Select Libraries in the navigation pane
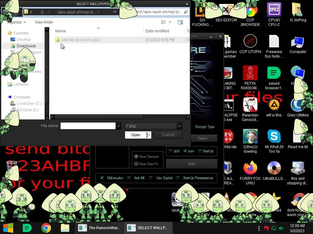 pos(21,84)
